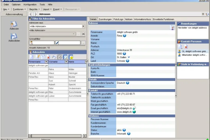The height and width of the screenshot is (140, 210).
Task: Open the Firmenname column filter dropdown
Action: (46, 62)
